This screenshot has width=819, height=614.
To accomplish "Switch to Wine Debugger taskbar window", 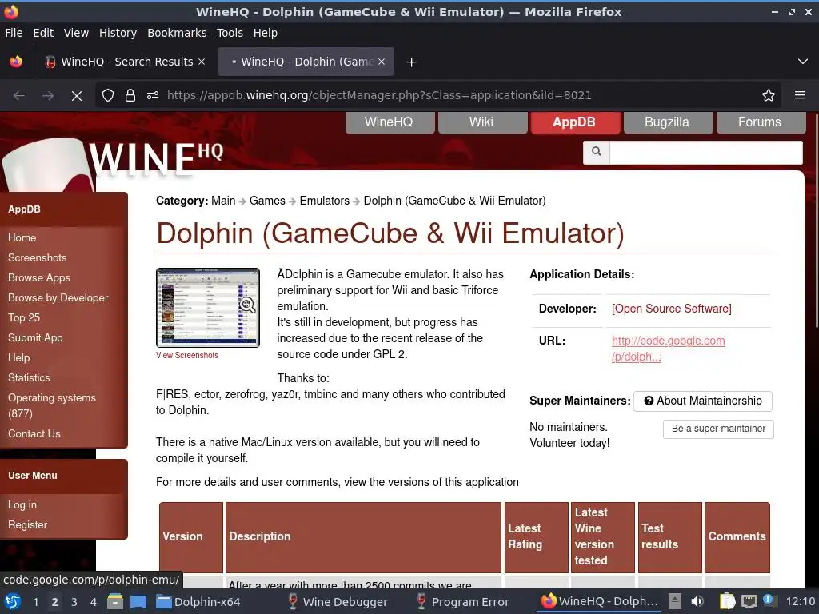I will [338, 602].
